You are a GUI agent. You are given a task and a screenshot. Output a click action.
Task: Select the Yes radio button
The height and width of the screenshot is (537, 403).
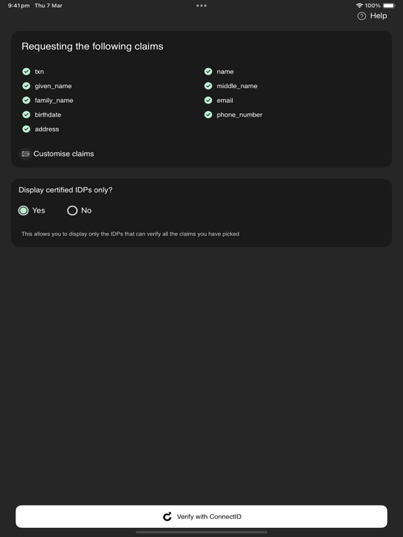(23, 210)
